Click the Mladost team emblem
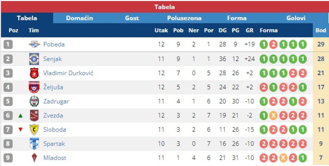Image resolution: width=329 pixels, height=166 pixels. (34, 158)
